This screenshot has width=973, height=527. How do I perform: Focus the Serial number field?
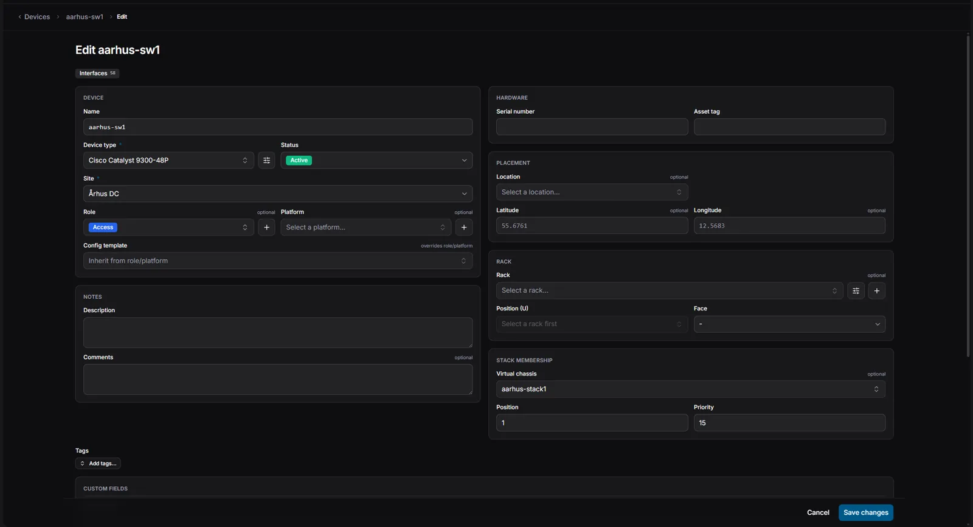(592, 127)
